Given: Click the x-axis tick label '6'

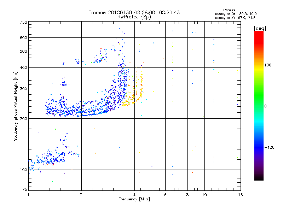Looking at the screenshot, I should (x=165, y=195).
